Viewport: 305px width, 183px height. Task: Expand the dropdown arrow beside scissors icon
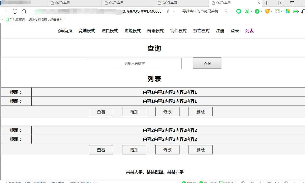pos(252,12)
